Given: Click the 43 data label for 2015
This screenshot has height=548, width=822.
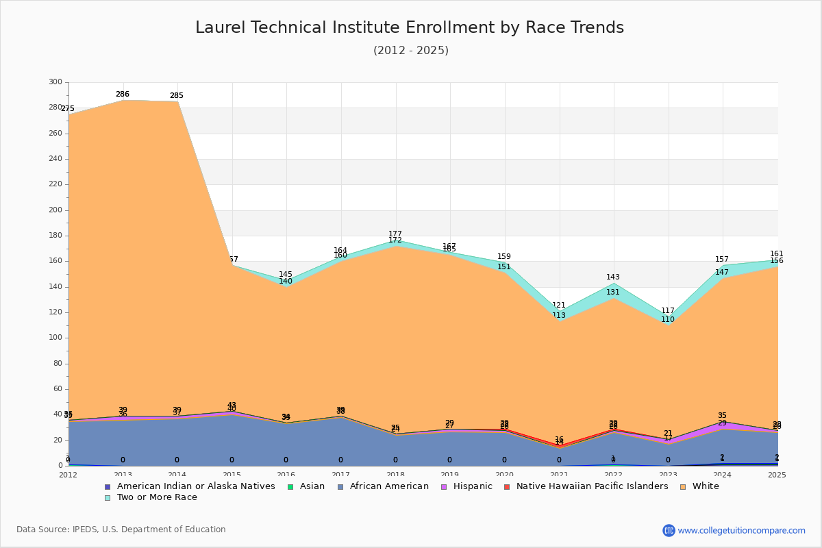Looking at the screenshot, I should 232,406.
